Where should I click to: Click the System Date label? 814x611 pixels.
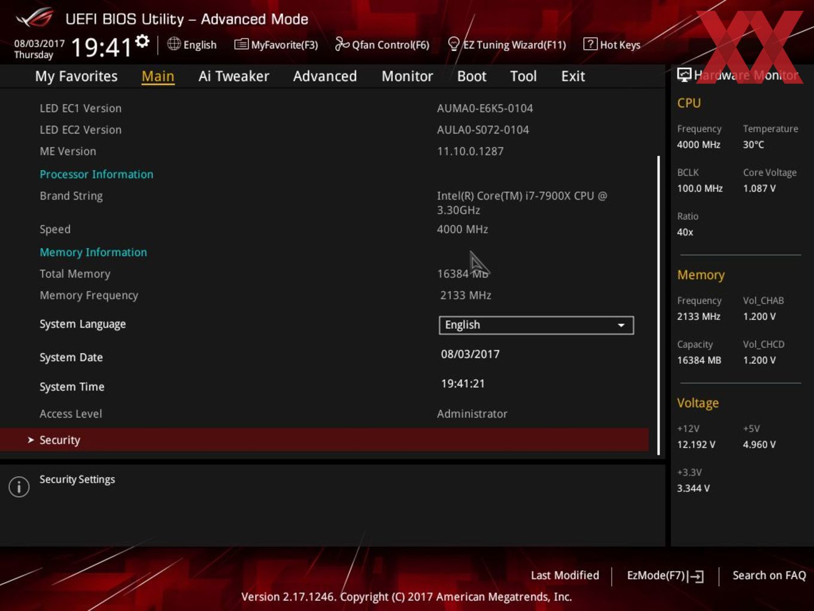71,357
